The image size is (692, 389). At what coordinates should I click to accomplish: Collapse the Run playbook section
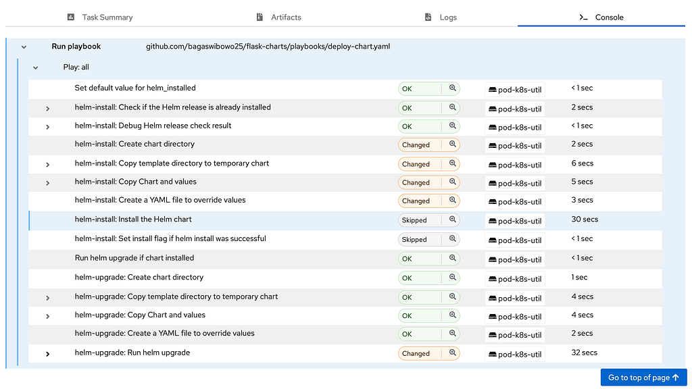tap(24, 47)
